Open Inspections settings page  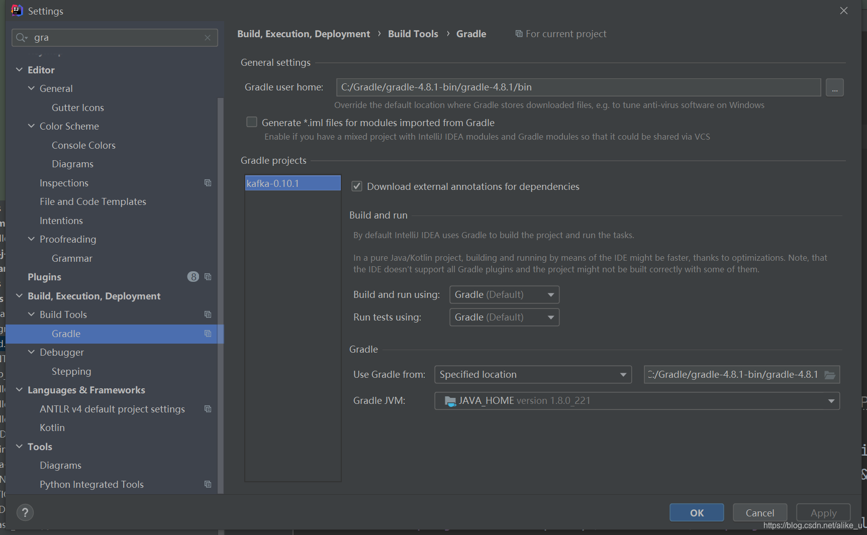64,183
